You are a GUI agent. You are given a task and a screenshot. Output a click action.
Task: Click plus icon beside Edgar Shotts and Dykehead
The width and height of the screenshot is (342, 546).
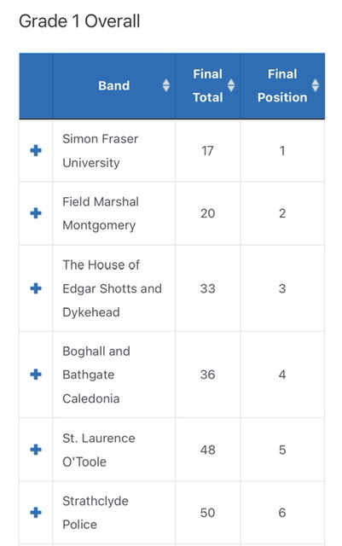click(36, 288)
